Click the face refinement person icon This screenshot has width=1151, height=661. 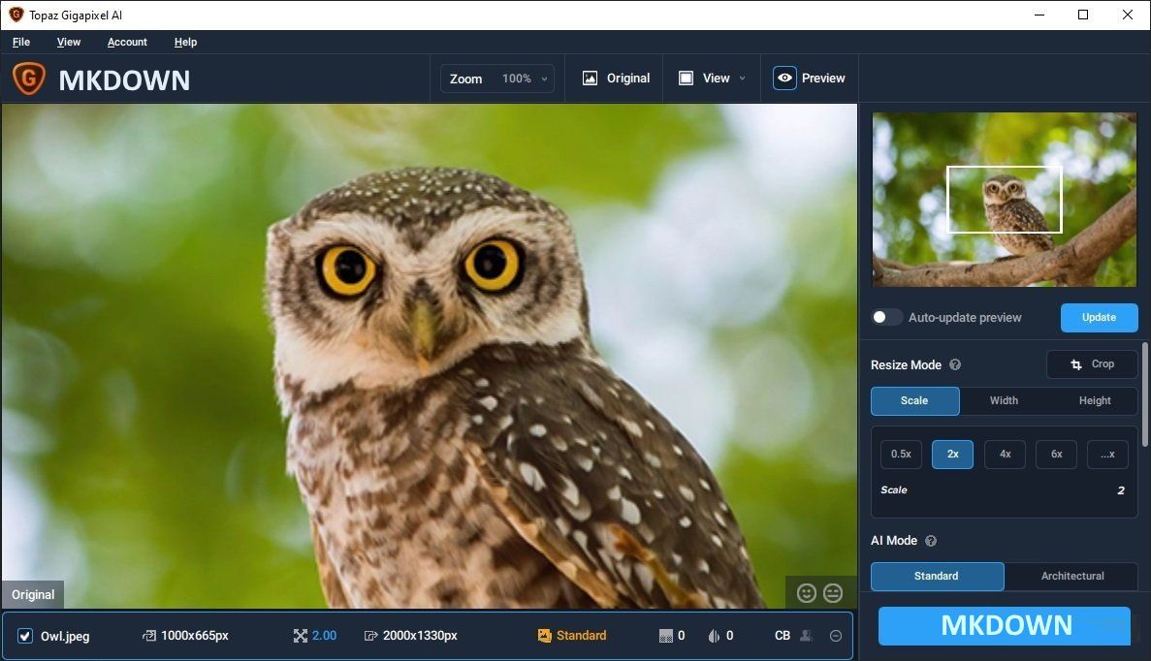coord(806,636)
